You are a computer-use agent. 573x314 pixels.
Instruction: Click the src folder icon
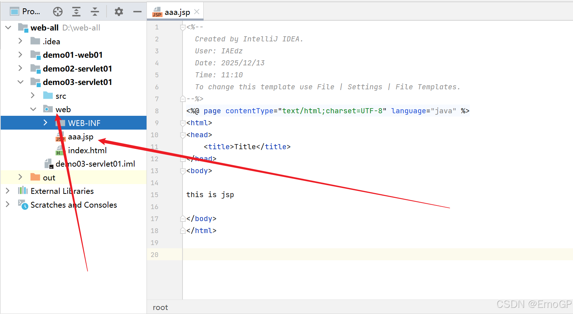[48, 95]
